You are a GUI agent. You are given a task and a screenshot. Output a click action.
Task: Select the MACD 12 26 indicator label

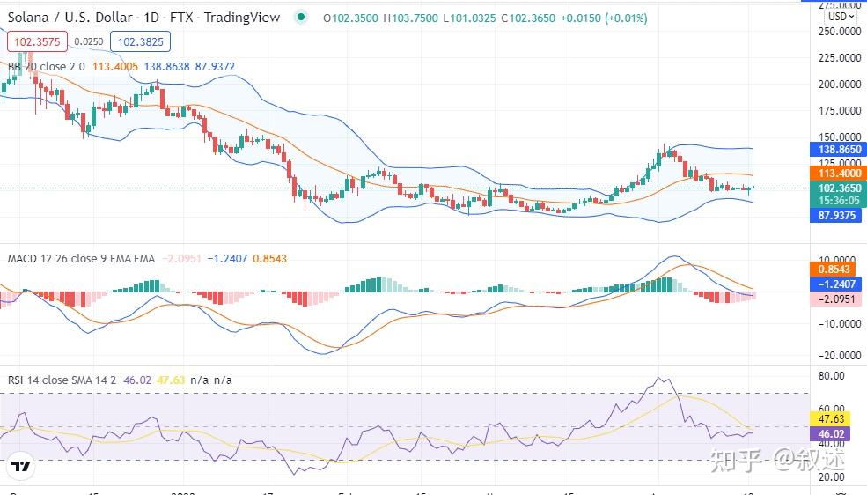click(81, 258)
